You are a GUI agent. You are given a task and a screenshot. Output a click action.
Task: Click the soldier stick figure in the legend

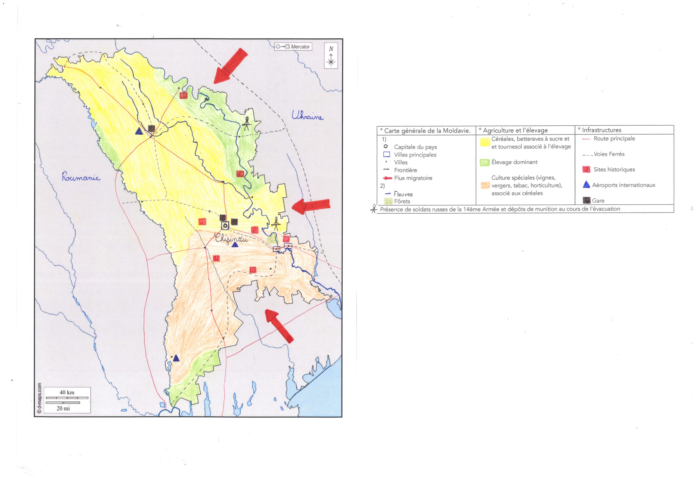click(x=374, y=209)
